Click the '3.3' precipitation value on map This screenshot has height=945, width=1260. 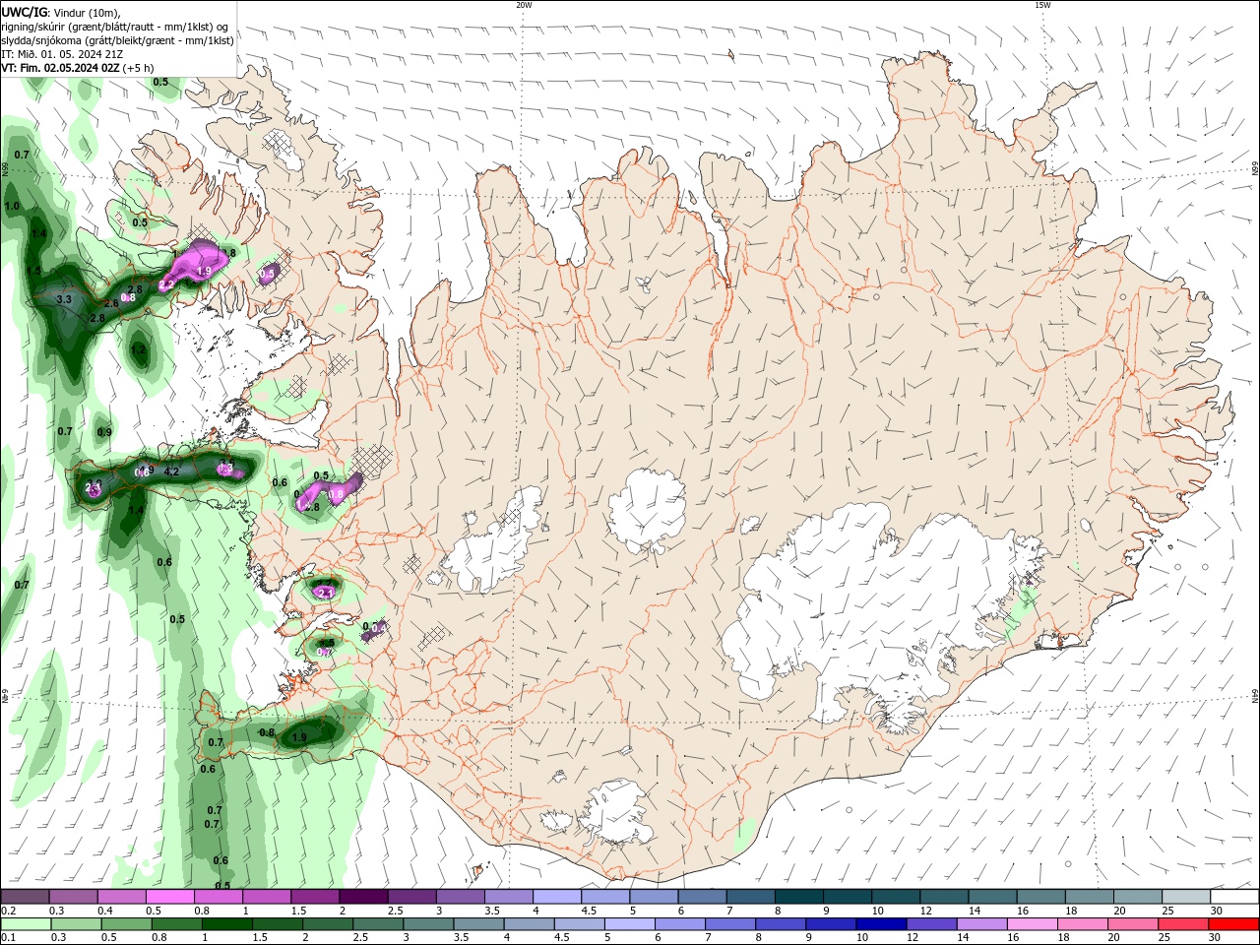pos(65,299)
